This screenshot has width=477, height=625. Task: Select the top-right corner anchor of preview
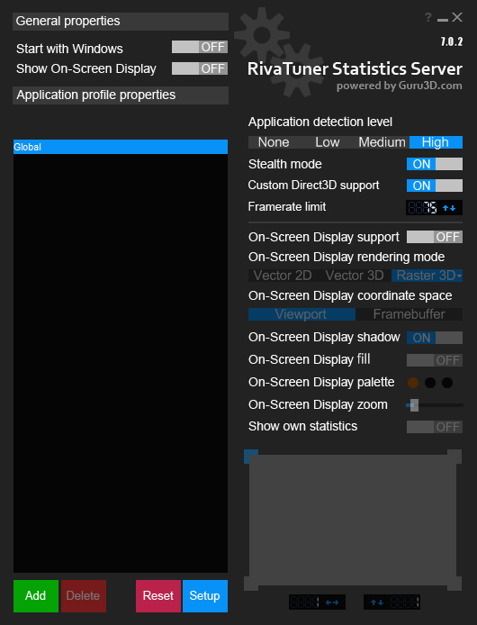(454, 457)
